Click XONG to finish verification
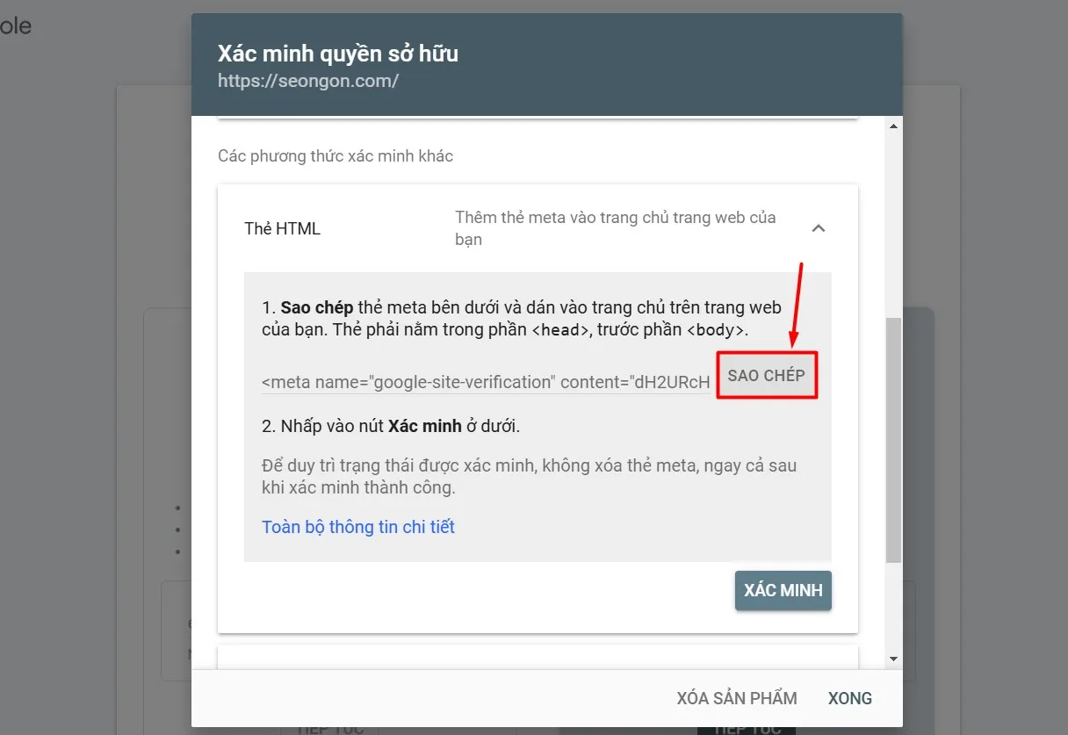The width and height of the screenshot is (1068, 735). point(848,698)
